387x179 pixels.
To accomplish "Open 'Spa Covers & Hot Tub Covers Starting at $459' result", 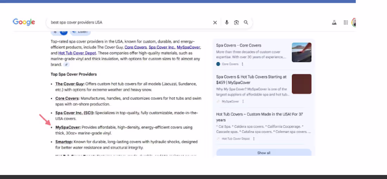I will [251, 79].
